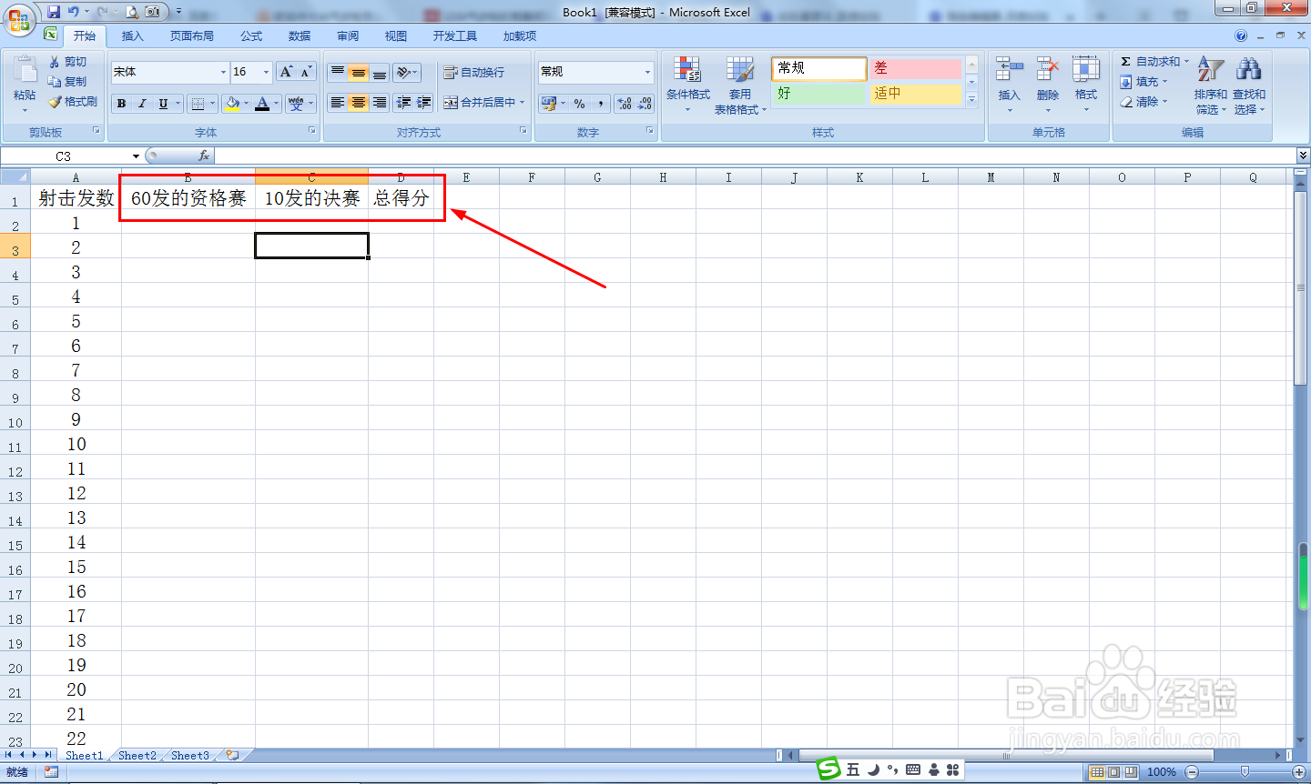Apply the yellow fill color

[233, 104]
